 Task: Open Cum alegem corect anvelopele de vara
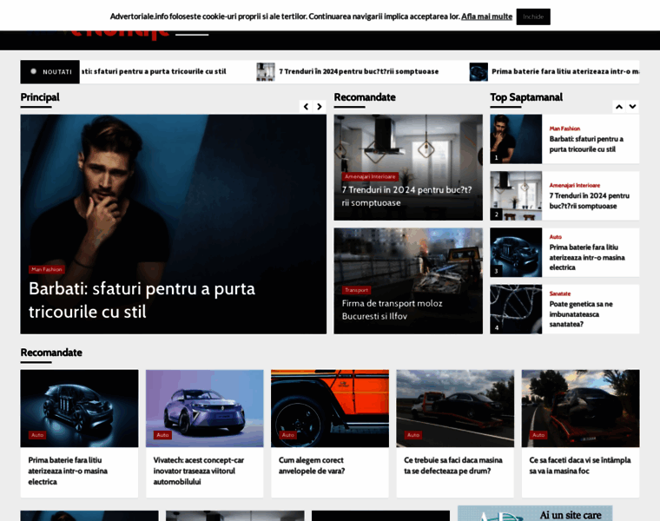[x=312, y=465]
